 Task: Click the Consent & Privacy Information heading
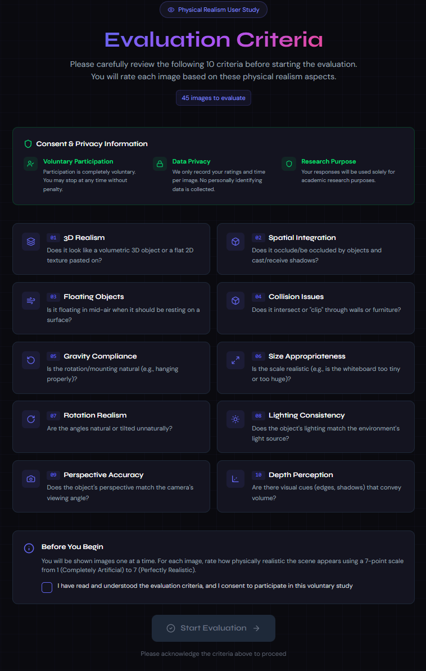pyautogui.click(x=92, y=144)
